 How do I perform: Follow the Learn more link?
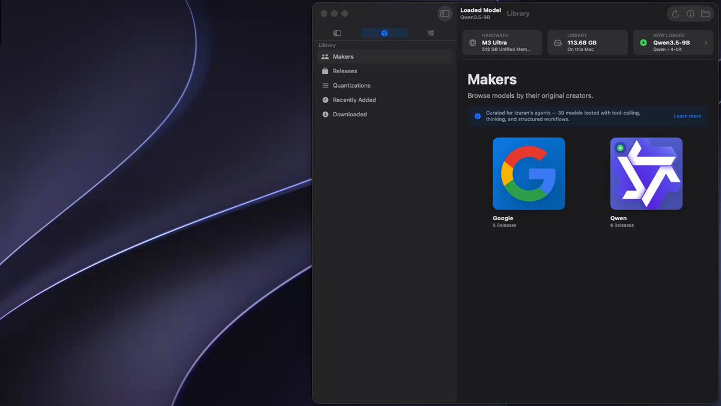(687, 116)
